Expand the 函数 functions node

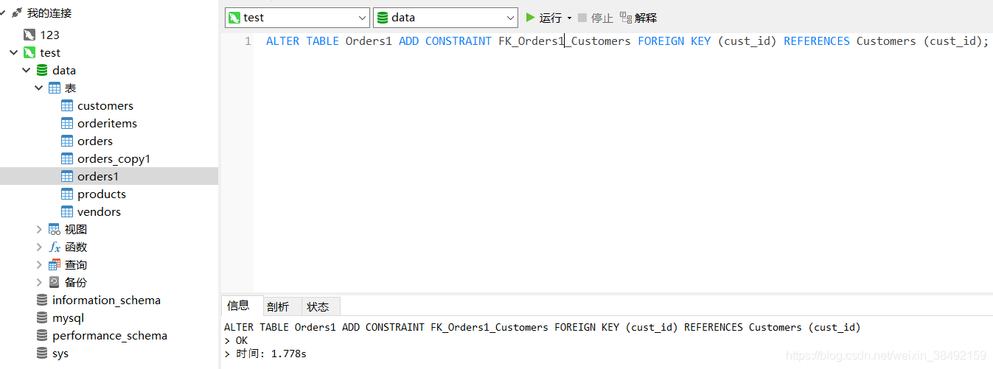coord(39,247)
